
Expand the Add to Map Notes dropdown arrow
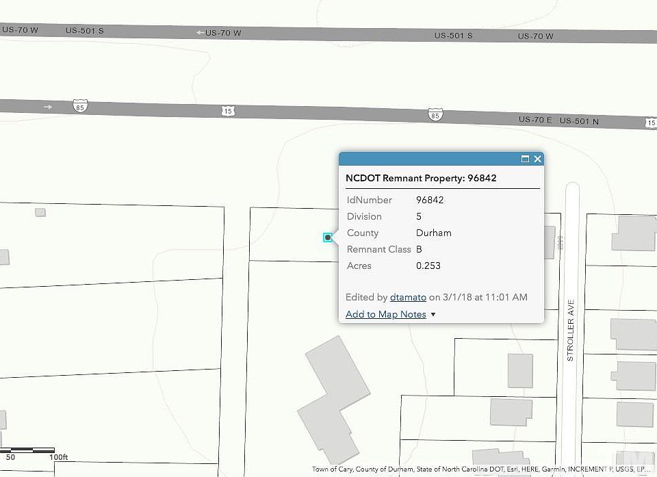[433, 315]
